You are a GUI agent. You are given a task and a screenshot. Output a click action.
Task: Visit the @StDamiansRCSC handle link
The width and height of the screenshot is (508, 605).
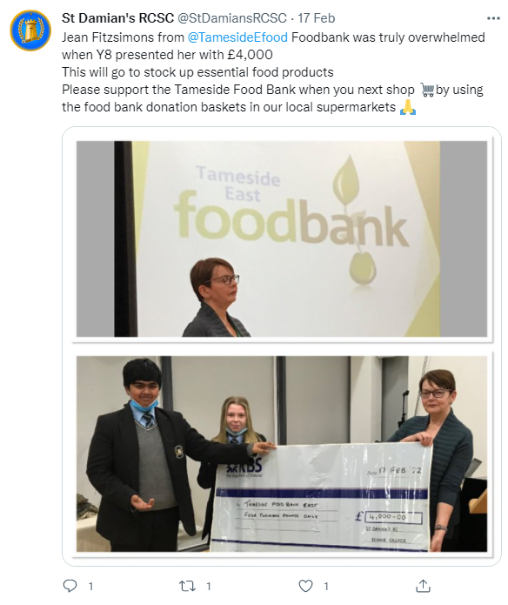pyautogui.click(x=232, y=17)
